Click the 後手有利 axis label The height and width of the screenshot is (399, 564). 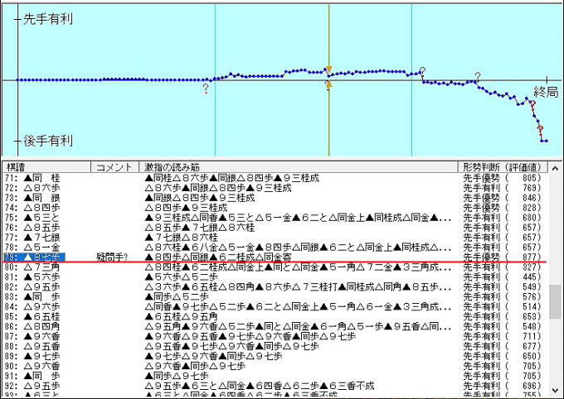[48, 141]
